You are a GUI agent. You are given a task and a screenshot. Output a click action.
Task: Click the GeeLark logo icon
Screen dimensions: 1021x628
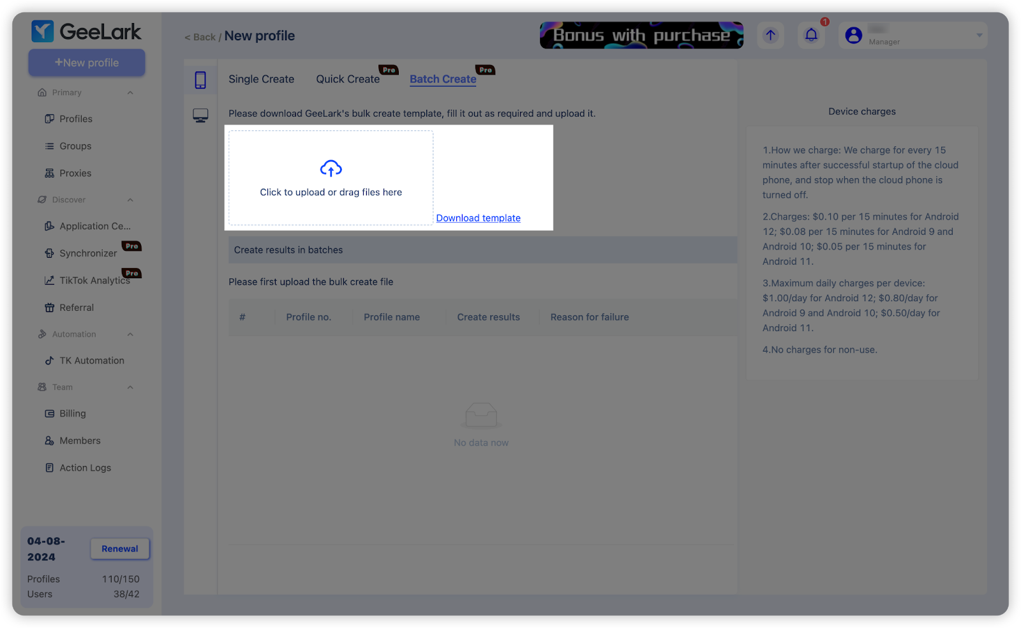(x=42, y=31)
